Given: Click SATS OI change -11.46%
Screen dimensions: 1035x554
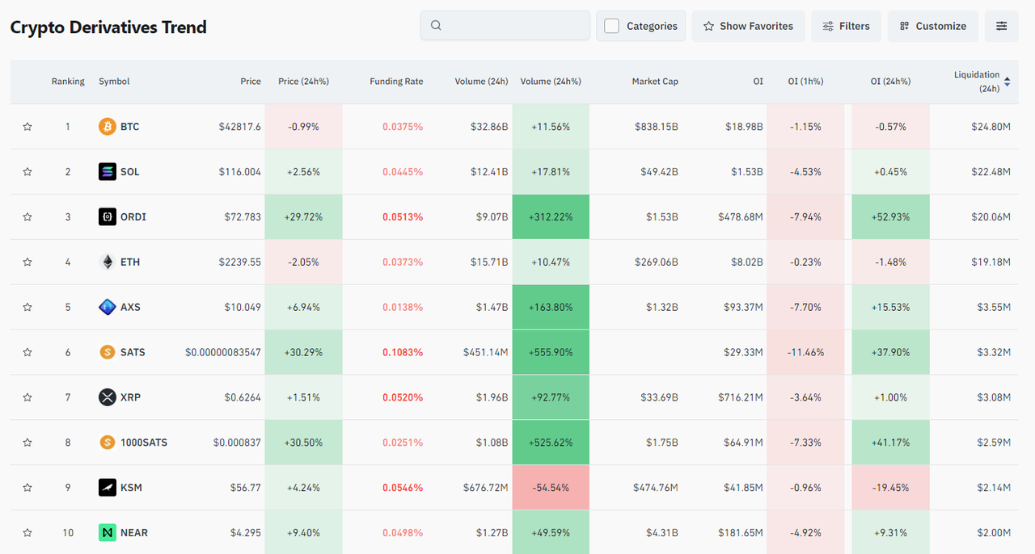Looking at the screenshot, I should pyautogui.click(x=805, y=353).
